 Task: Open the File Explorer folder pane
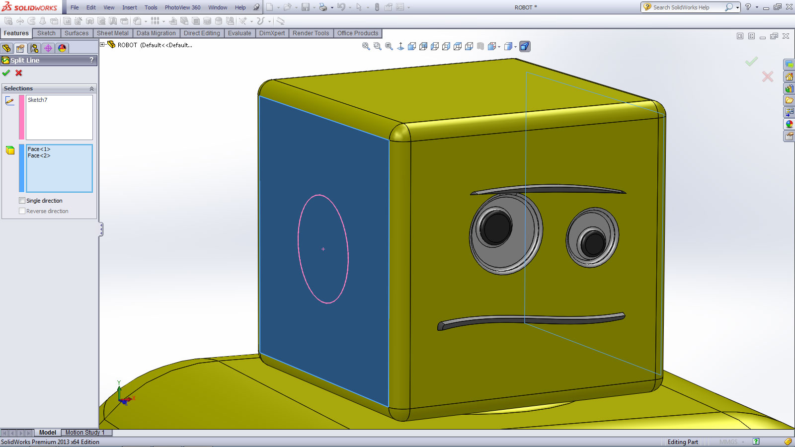pos(789,100)
